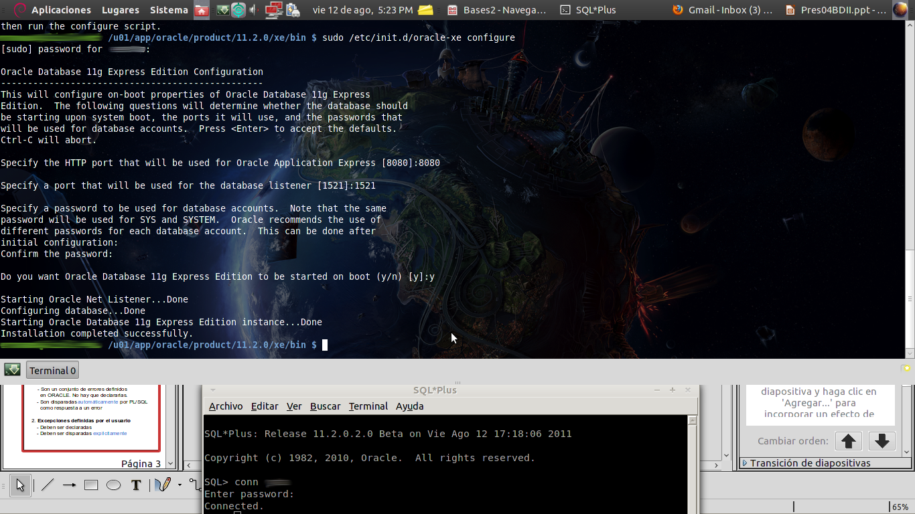
Task: Select the Ellipse tool
Action: (113, 485)
